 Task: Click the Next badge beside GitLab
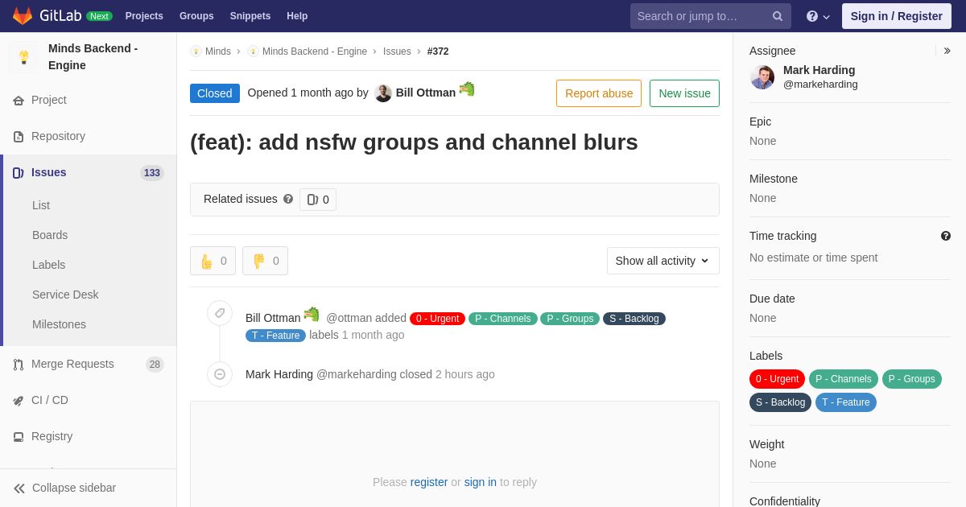[x=99, y=16]
